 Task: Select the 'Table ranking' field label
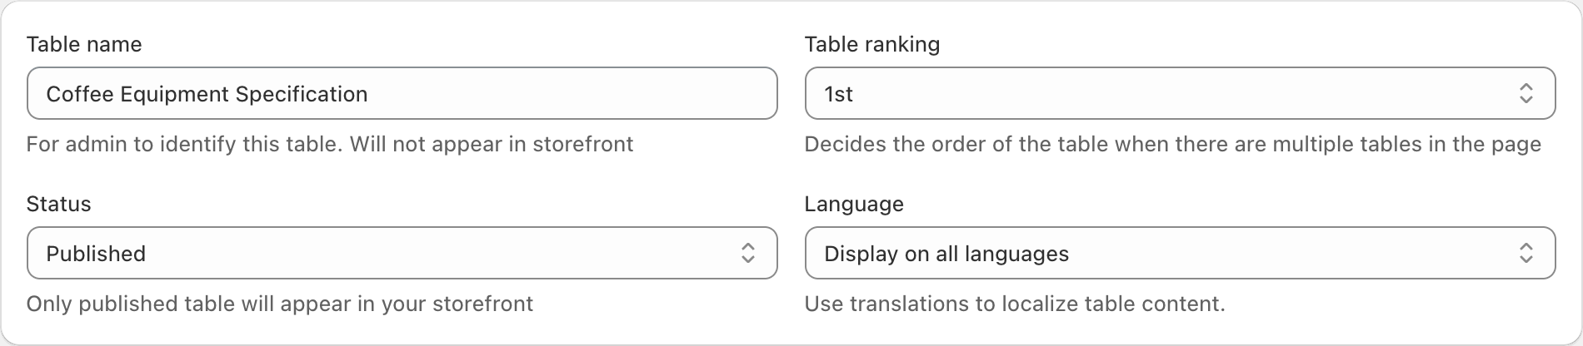point(872,44)
